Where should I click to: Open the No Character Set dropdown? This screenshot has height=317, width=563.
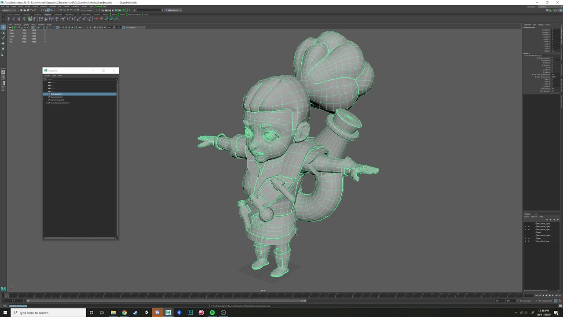point(546,301)
